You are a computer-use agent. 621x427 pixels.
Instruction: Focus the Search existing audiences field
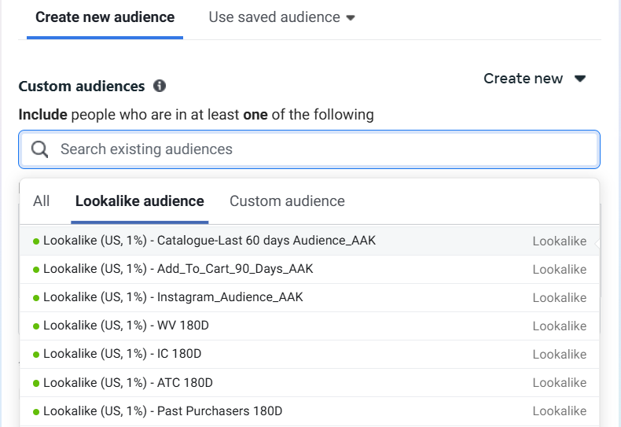point(309,149)
